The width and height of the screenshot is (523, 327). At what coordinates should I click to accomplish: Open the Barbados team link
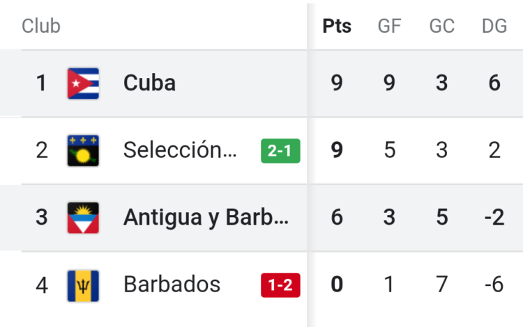coord(172,285)
